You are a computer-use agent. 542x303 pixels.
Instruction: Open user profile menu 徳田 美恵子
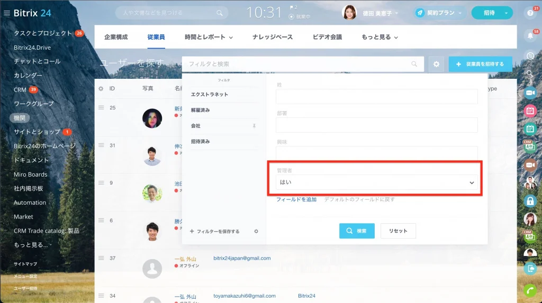[370, 13]
